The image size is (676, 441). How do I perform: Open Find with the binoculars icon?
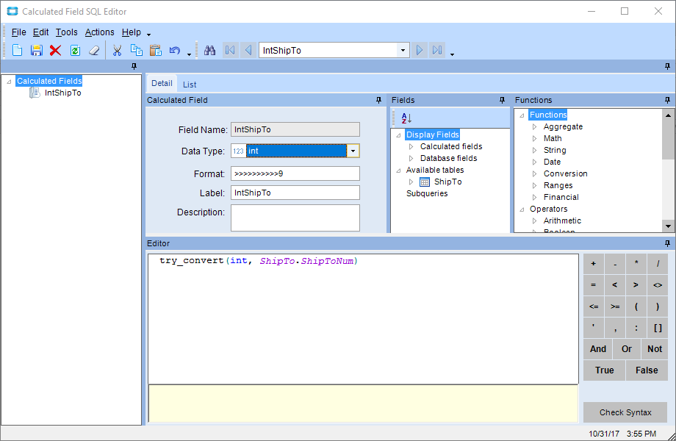pyautogui.click(x=210, y=51)
